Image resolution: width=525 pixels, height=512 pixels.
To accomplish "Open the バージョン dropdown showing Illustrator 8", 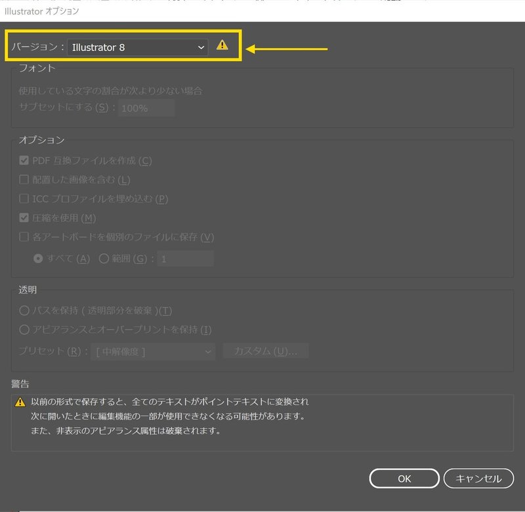I will click(138, 47).
